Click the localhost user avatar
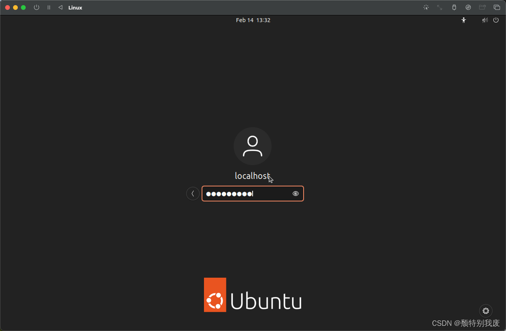 [253, 146]
